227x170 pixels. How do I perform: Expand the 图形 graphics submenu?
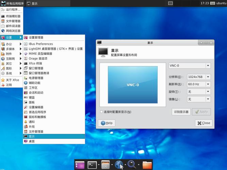tap(12, 68)
